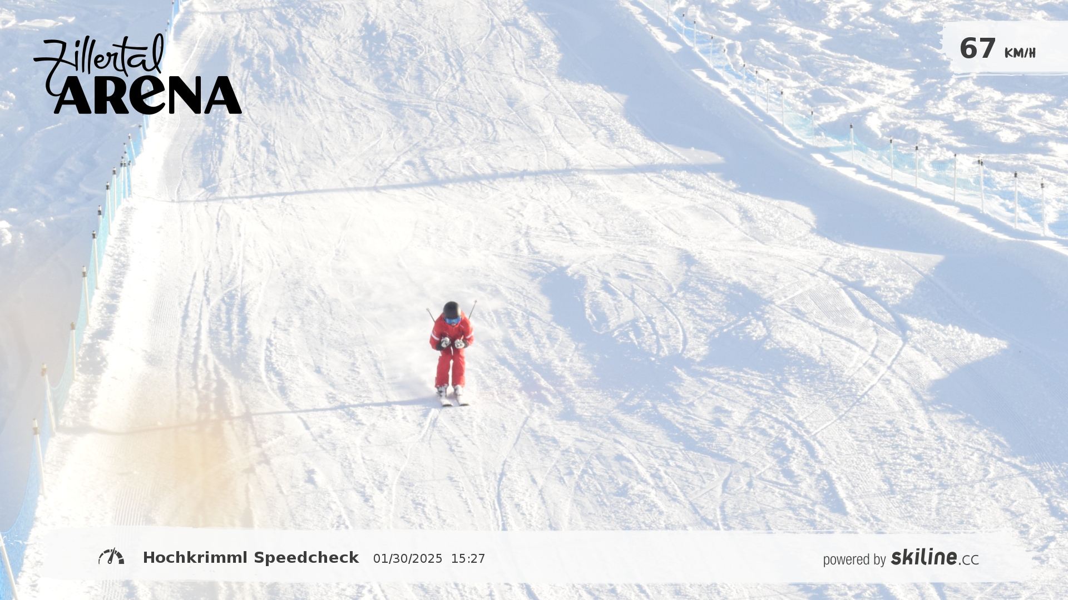This screenshot has height=600, width=1068.
Task: Click the word ARENA in the logo
Action: click(x=147, y=95)
